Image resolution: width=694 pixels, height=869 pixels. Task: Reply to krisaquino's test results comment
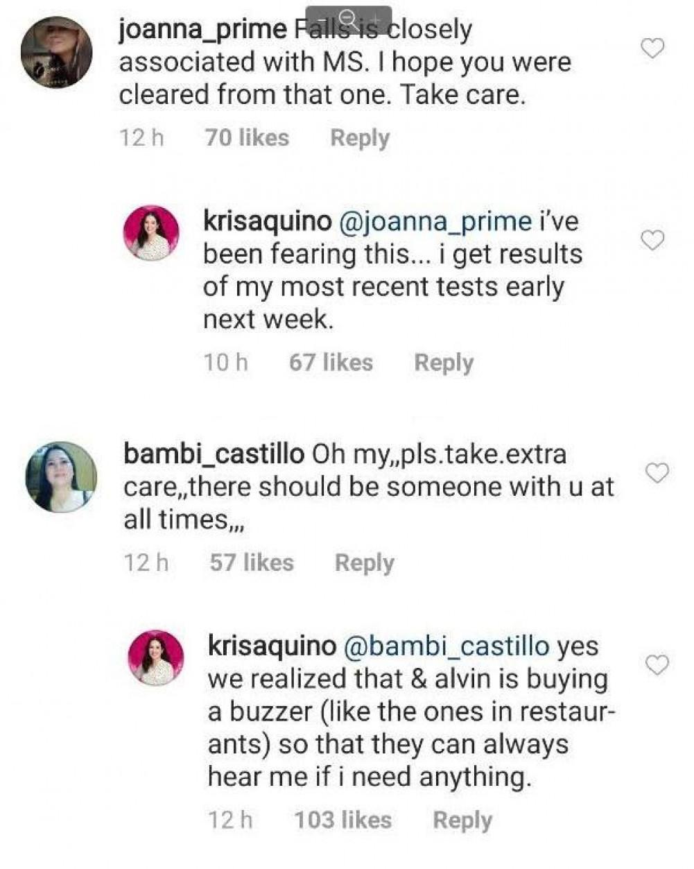click(443, 363)
